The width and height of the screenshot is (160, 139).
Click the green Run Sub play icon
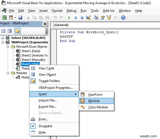tap(69, 18)
